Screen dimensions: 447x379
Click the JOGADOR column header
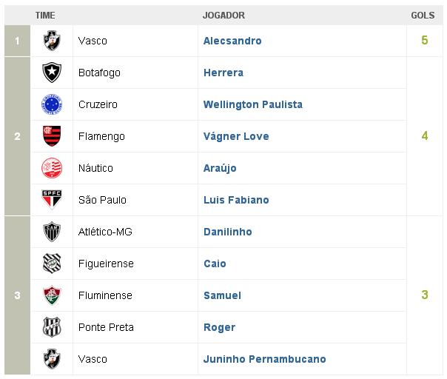[223, 15]
